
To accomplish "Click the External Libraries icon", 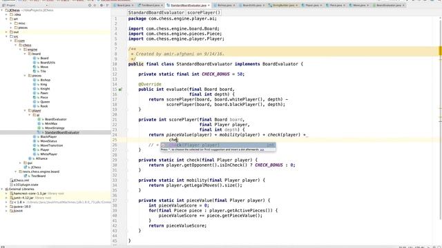I will click(x=7, y=189).
